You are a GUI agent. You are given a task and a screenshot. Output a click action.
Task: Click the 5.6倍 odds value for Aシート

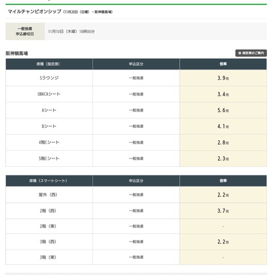[x=223, y=110]
